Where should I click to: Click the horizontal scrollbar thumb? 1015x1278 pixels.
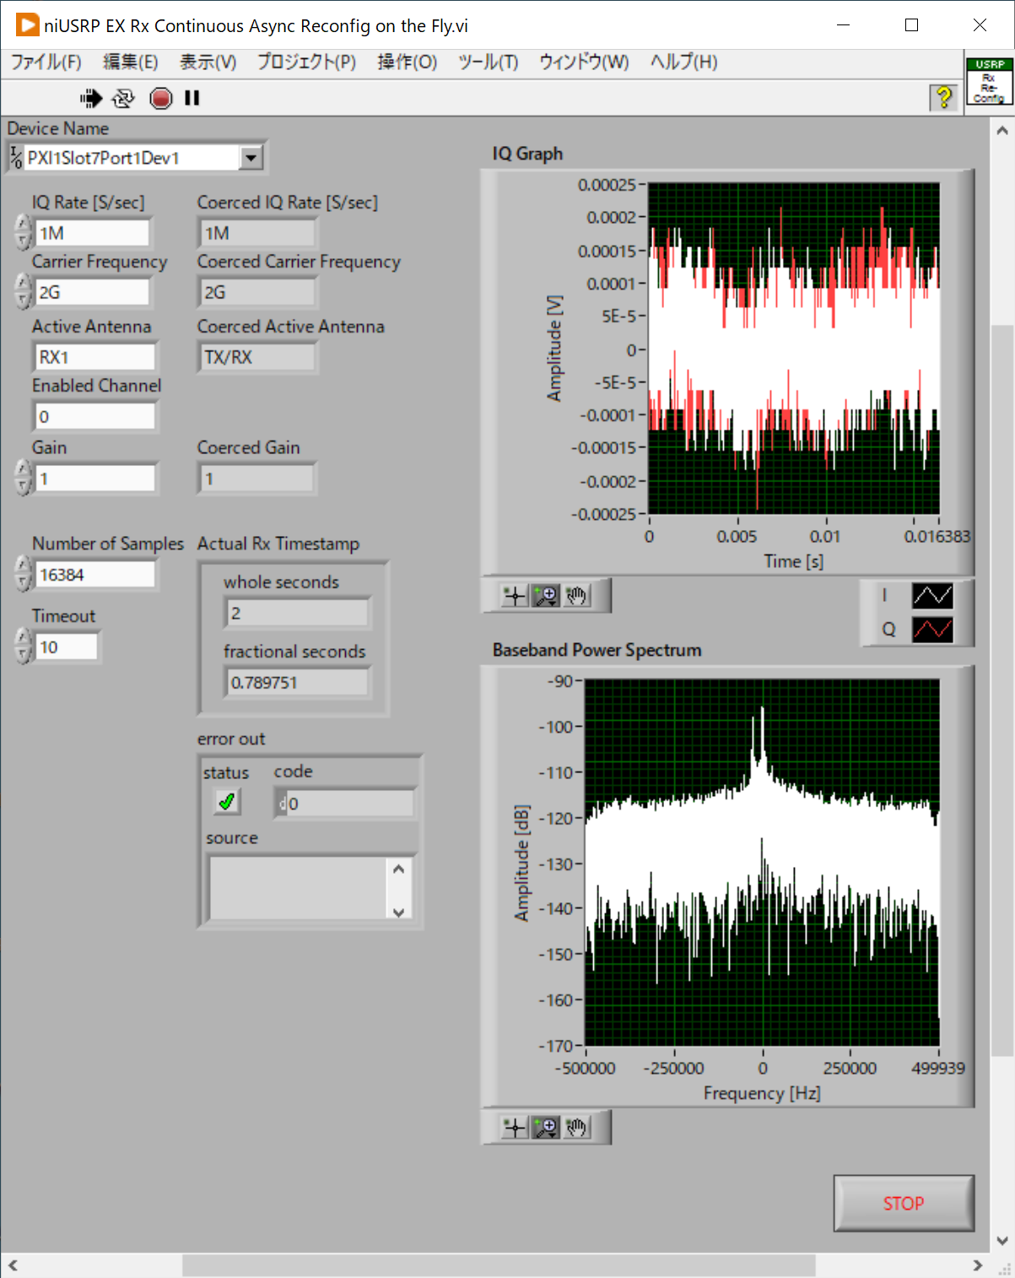499,1265
